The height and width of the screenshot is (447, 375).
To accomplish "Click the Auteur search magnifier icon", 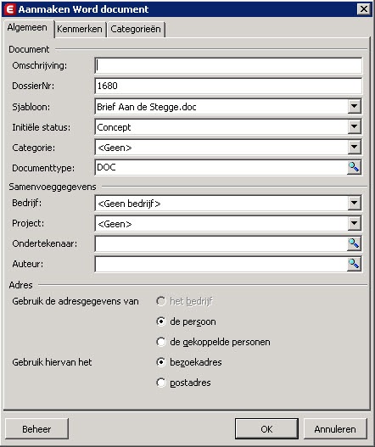I will pos(354,264).
